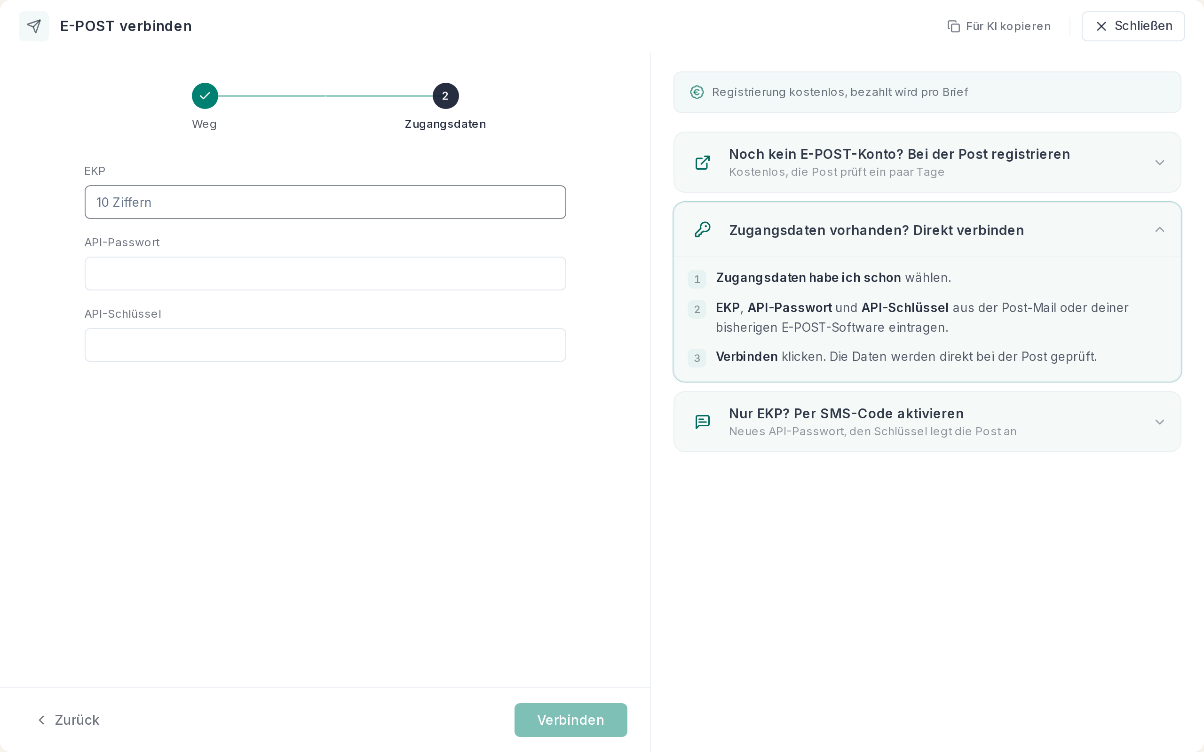Click into the API-Schlüssel input field
Viewport: 1204px width, 752px height.
[325, 345]
